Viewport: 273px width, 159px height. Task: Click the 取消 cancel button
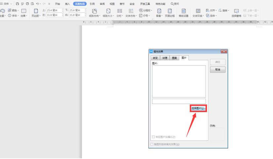tap(217, 69)
